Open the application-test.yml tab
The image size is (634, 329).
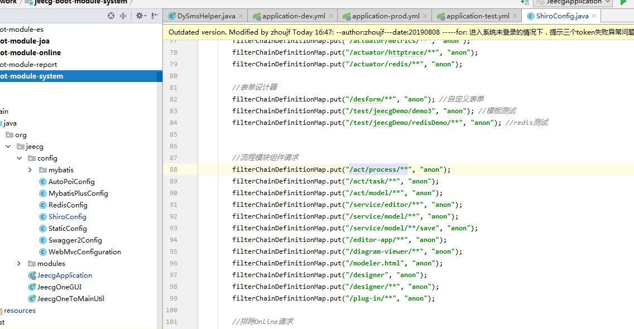[477, 16]
